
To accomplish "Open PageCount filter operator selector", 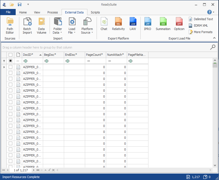I will 88,61.
